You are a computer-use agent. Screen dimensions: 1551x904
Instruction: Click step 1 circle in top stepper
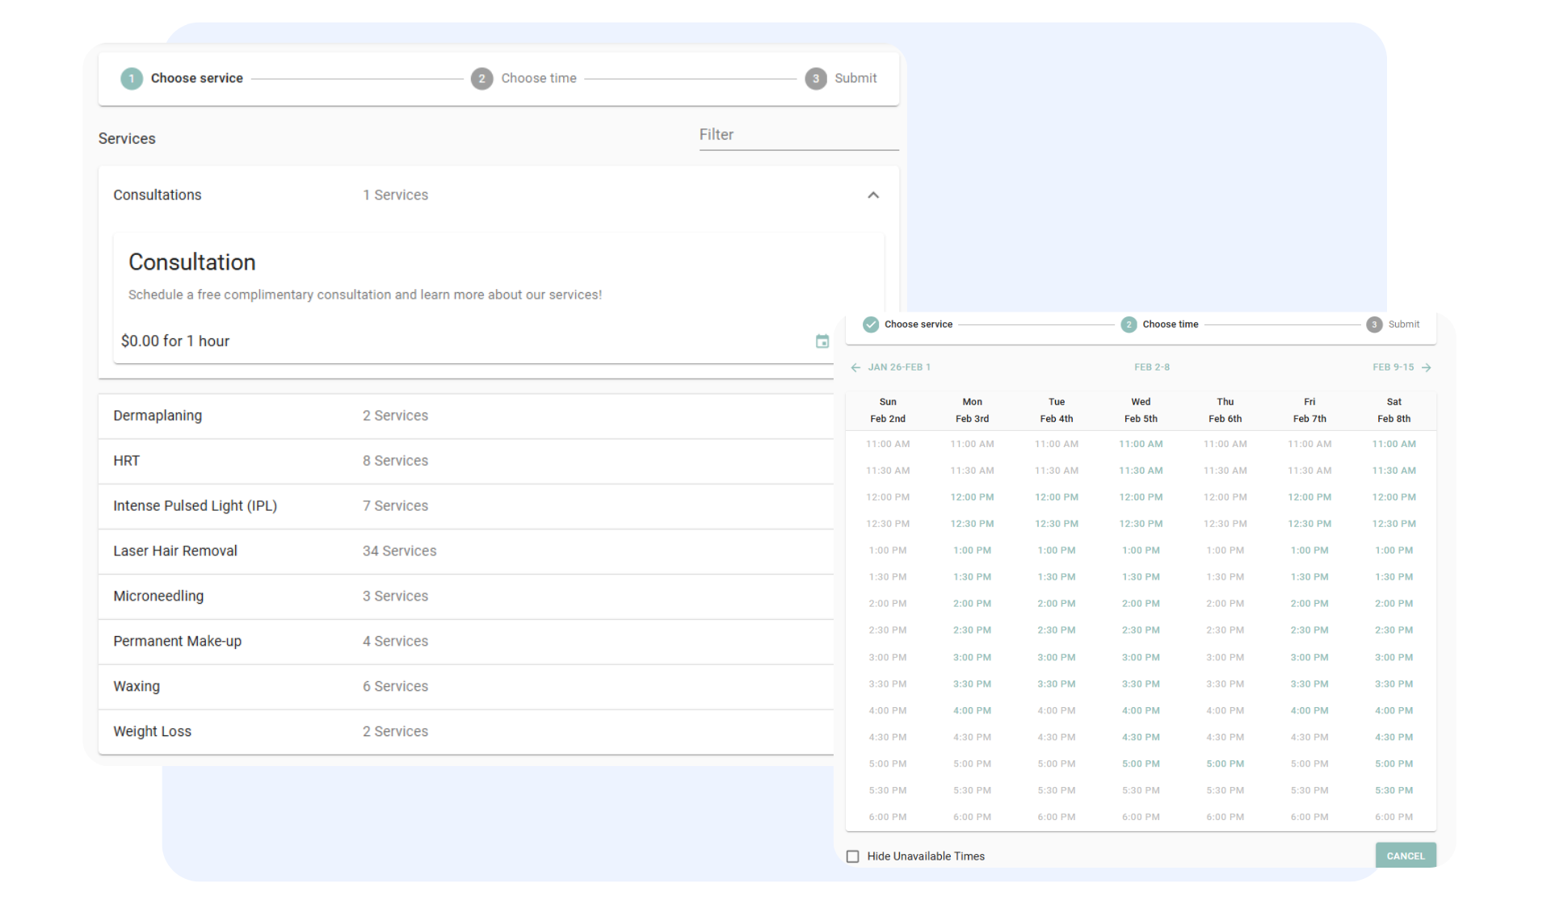(x=132, y=78)
